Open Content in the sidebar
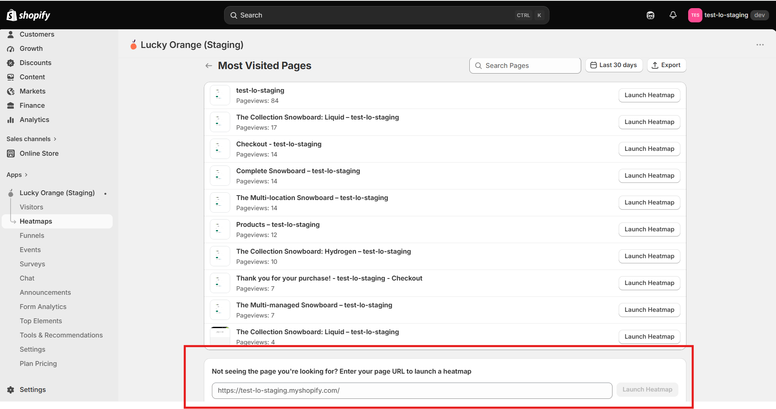The width and height of the screenshot is (776, 409). [32, 77]
